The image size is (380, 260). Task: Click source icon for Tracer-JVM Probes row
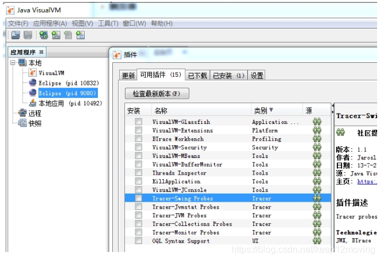pos(317,215)
